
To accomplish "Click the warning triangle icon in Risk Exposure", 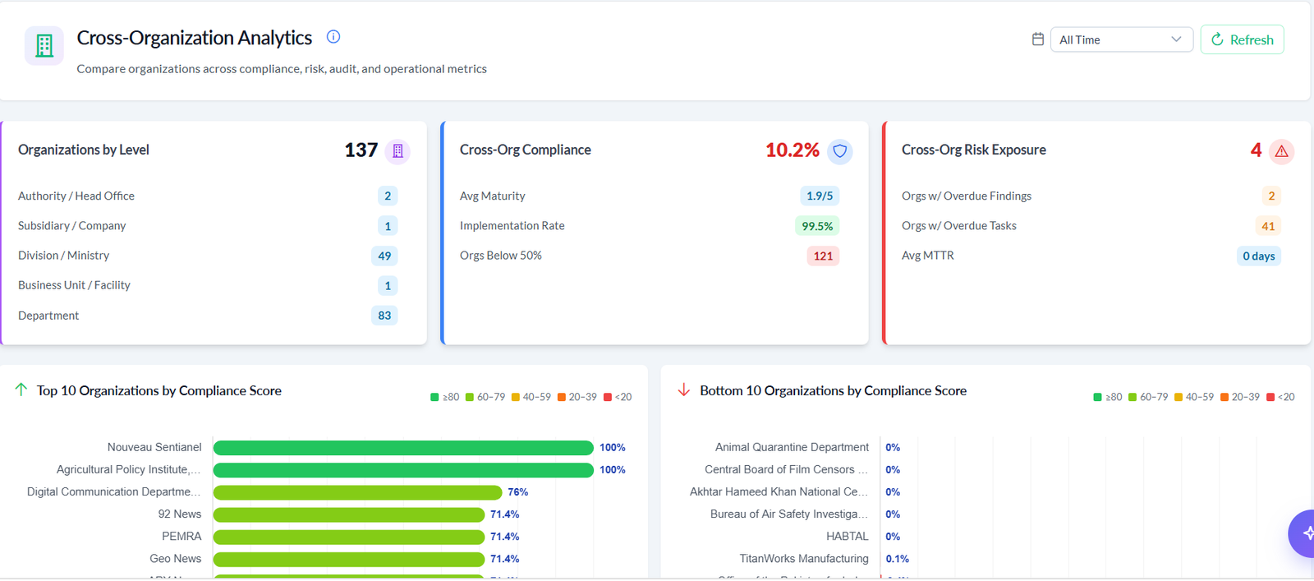I will pos(1281,151).
